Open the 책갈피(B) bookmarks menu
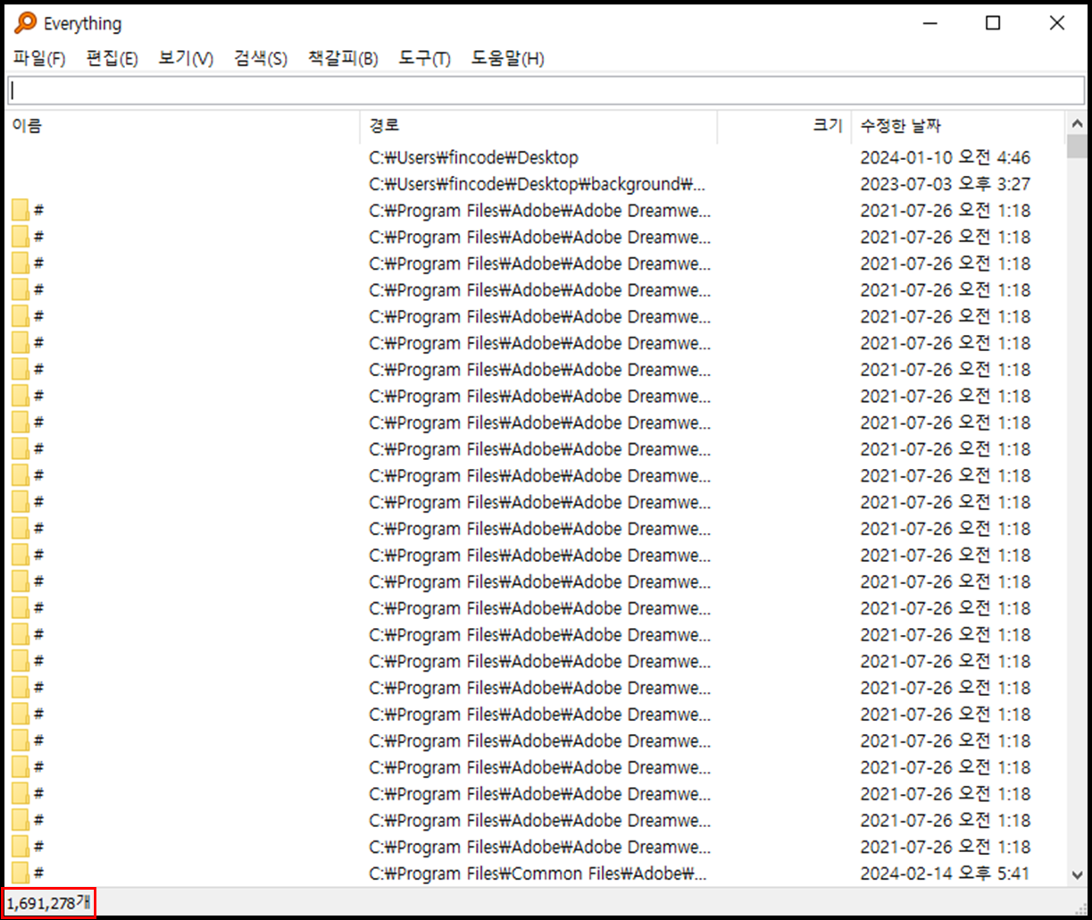Screen dimensions: 1092x920 pyautogui.click(x=343, y=59)
